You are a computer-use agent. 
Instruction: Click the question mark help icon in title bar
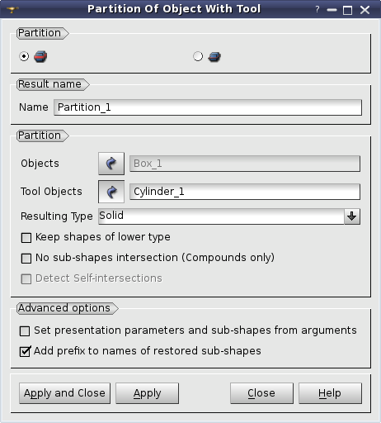coord(317,10)
